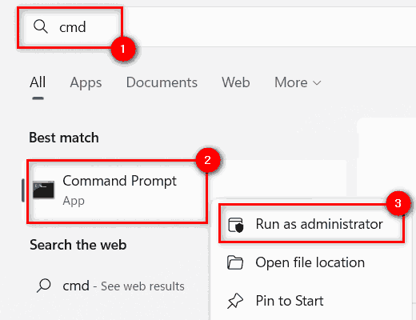The height and width of the screenshot is (320, 416).
Task: Choose Run as administrator
Action: [x=311, y=224]
